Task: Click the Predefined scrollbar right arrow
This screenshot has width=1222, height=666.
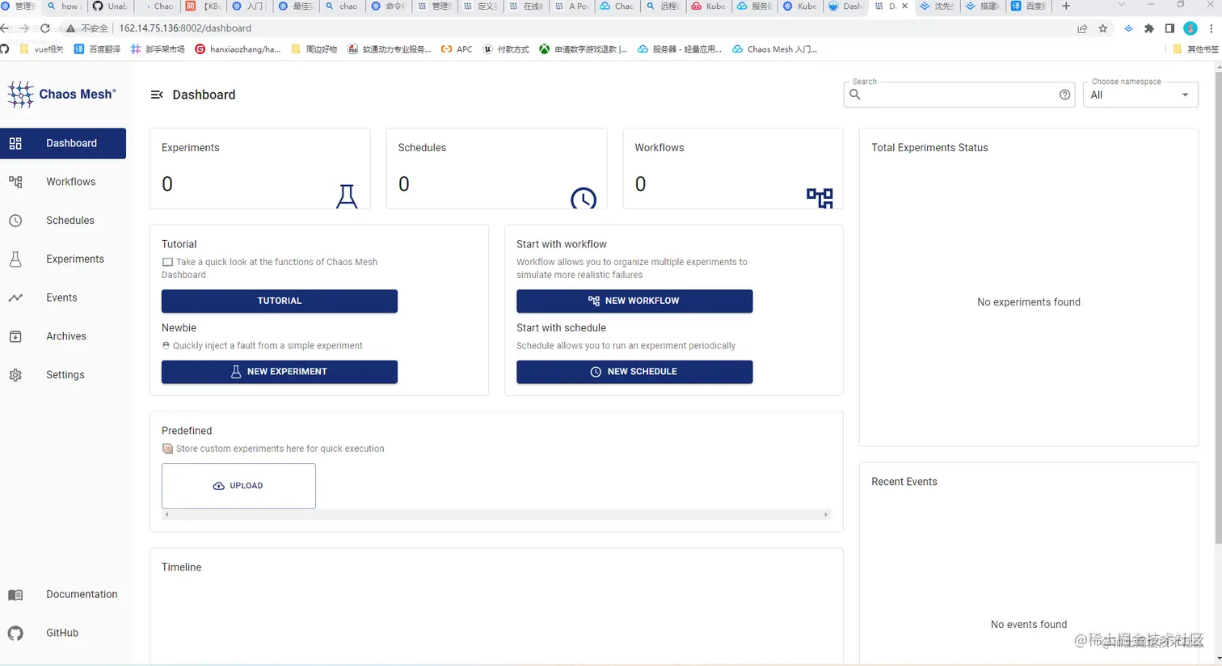Action: tap(826, 515)
